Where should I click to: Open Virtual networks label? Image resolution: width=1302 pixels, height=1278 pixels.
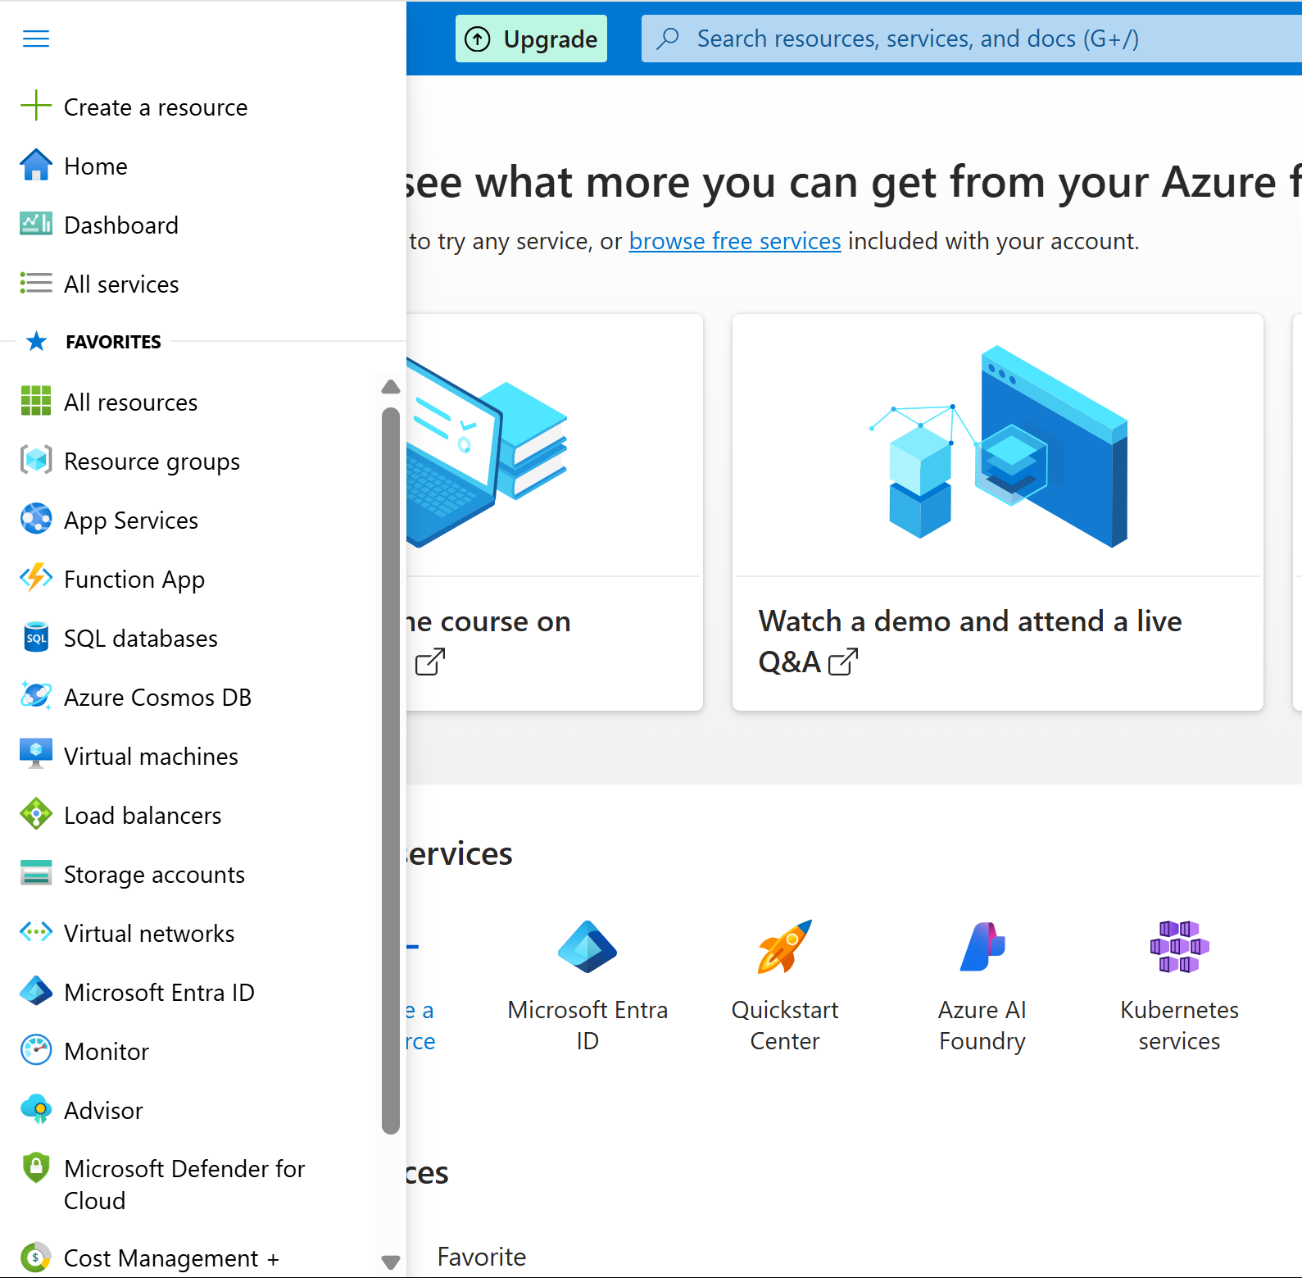coord(150,934)
